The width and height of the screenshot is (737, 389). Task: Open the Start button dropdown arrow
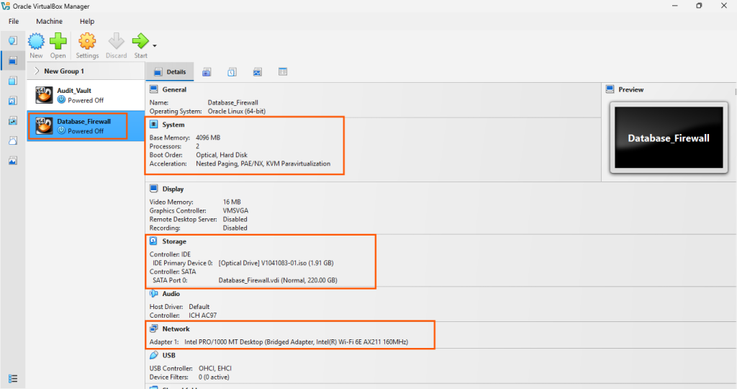click(155, 45)
